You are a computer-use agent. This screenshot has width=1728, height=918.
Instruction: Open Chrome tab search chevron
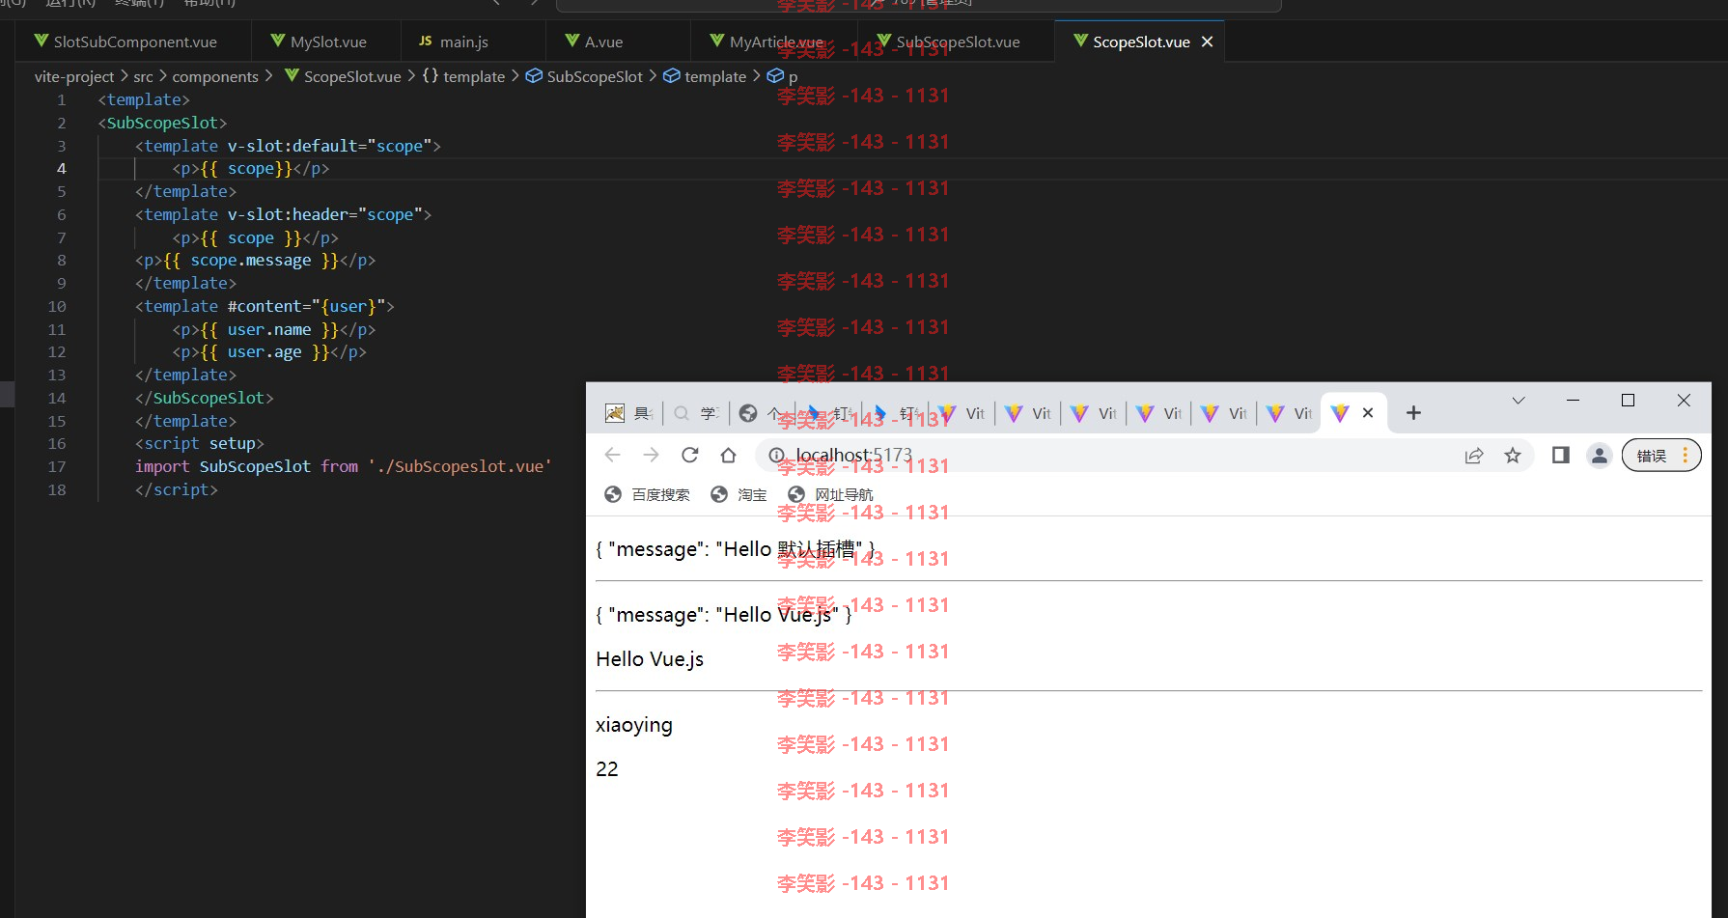(1519, 401)
